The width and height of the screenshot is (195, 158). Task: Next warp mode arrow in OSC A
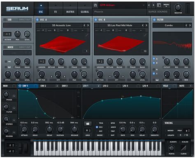[65, 77]
